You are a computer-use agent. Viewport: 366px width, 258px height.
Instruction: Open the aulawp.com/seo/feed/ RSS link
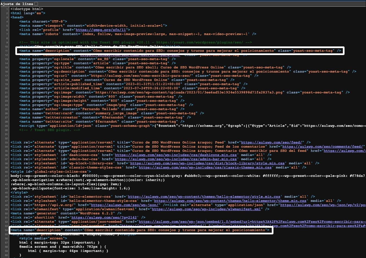(272, 142)
